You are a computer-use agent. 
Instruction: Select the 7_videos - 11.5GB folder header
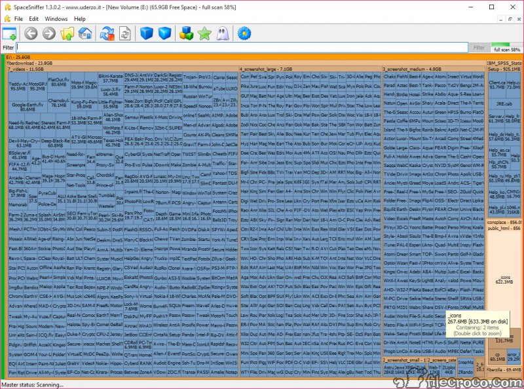(x=123, y=69)
